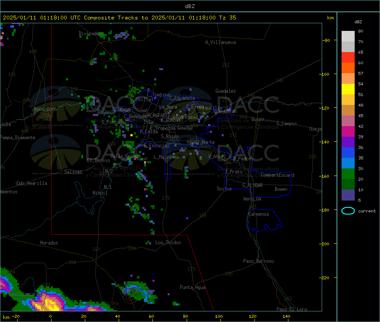Click the Valle_Grande place label

click(125, 156)
